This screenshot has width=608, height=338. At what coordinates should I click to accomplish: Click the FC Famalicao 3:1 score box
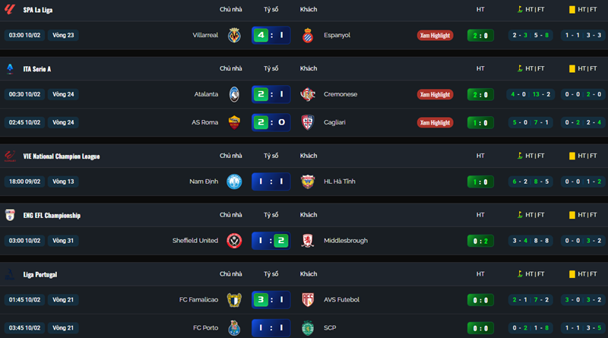(271, 299)
